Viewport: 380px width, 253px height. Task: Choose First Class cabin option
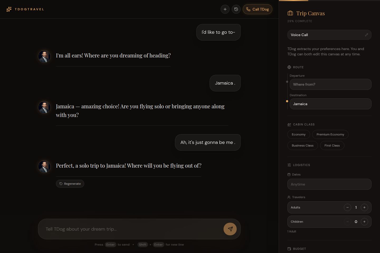[x=332, y=145]
